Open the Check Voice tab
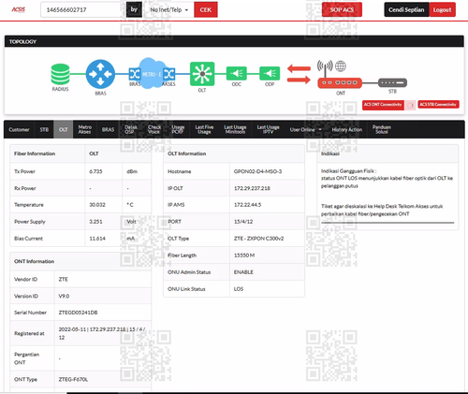The image size is (468, 394). tap(154, 129)
